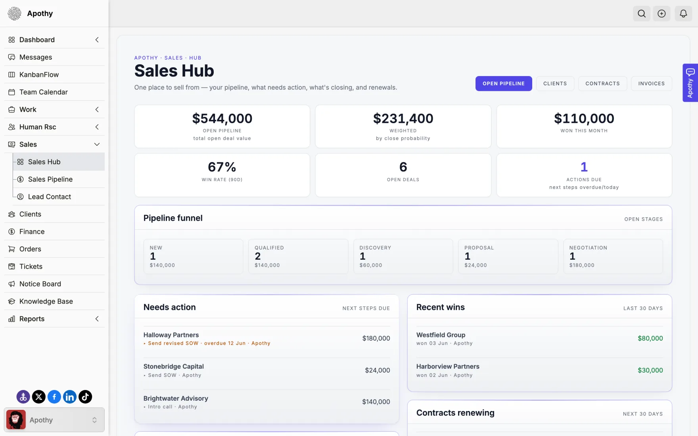The image size is (698, 436).
Task: Click the Sales Hub grid icon
Action: [x=20, y=162]
